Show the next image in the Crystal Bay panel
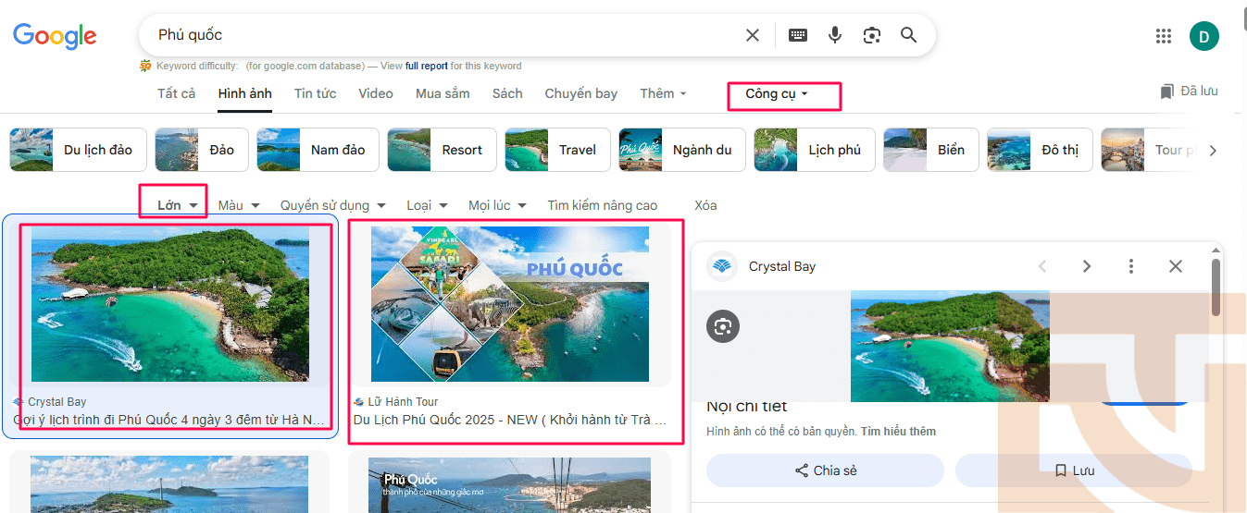Viewport: 1247px width, 513px height. [x=1087, y=266]
